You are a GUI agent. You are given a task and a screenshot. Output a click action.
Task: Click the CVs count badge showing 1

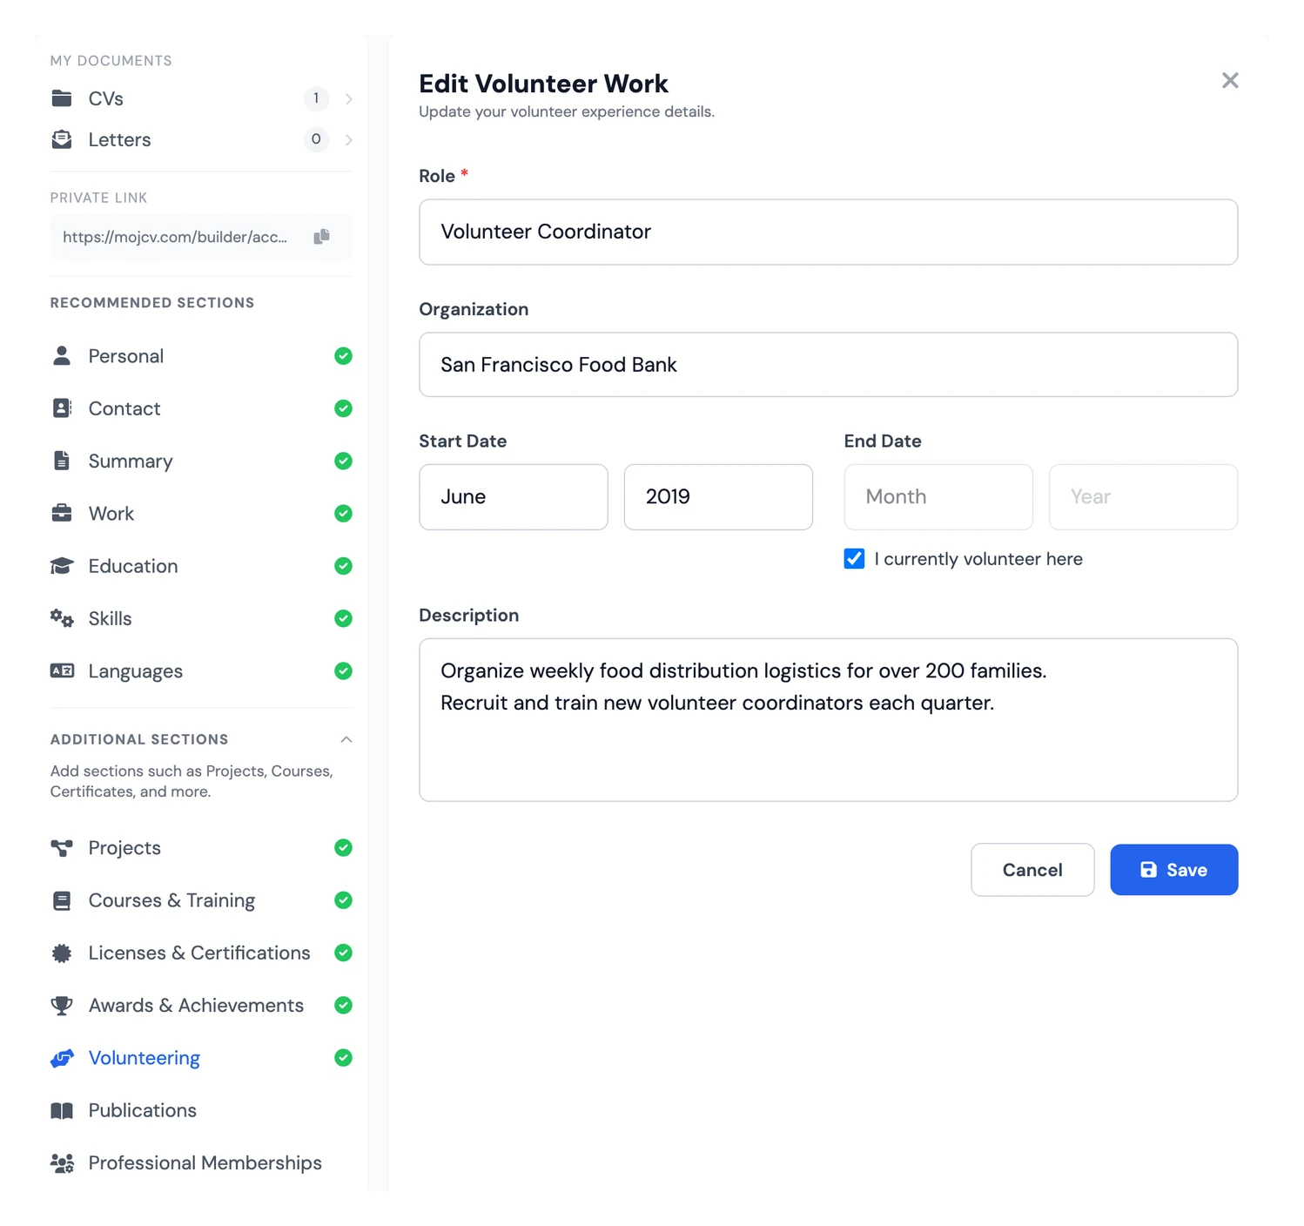point(316,98)
